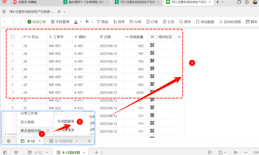Add a sheet with the inset plus button
Screen dimensions: 259x155
(89, 141)
